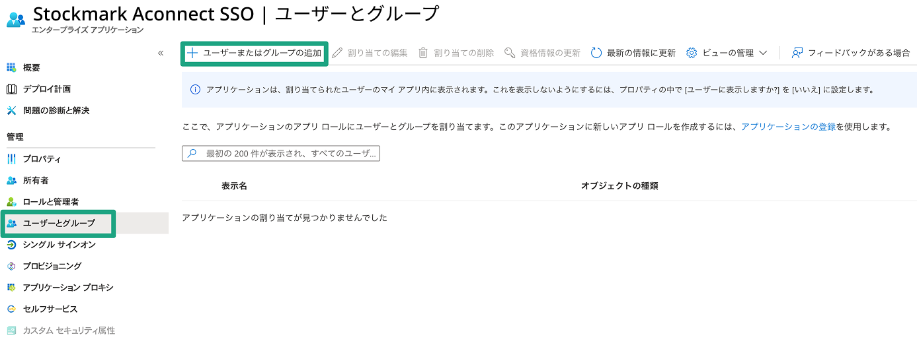Expand the ビューの管理 dropdown chevron
The image size is (917, 349).
[763, 53]
